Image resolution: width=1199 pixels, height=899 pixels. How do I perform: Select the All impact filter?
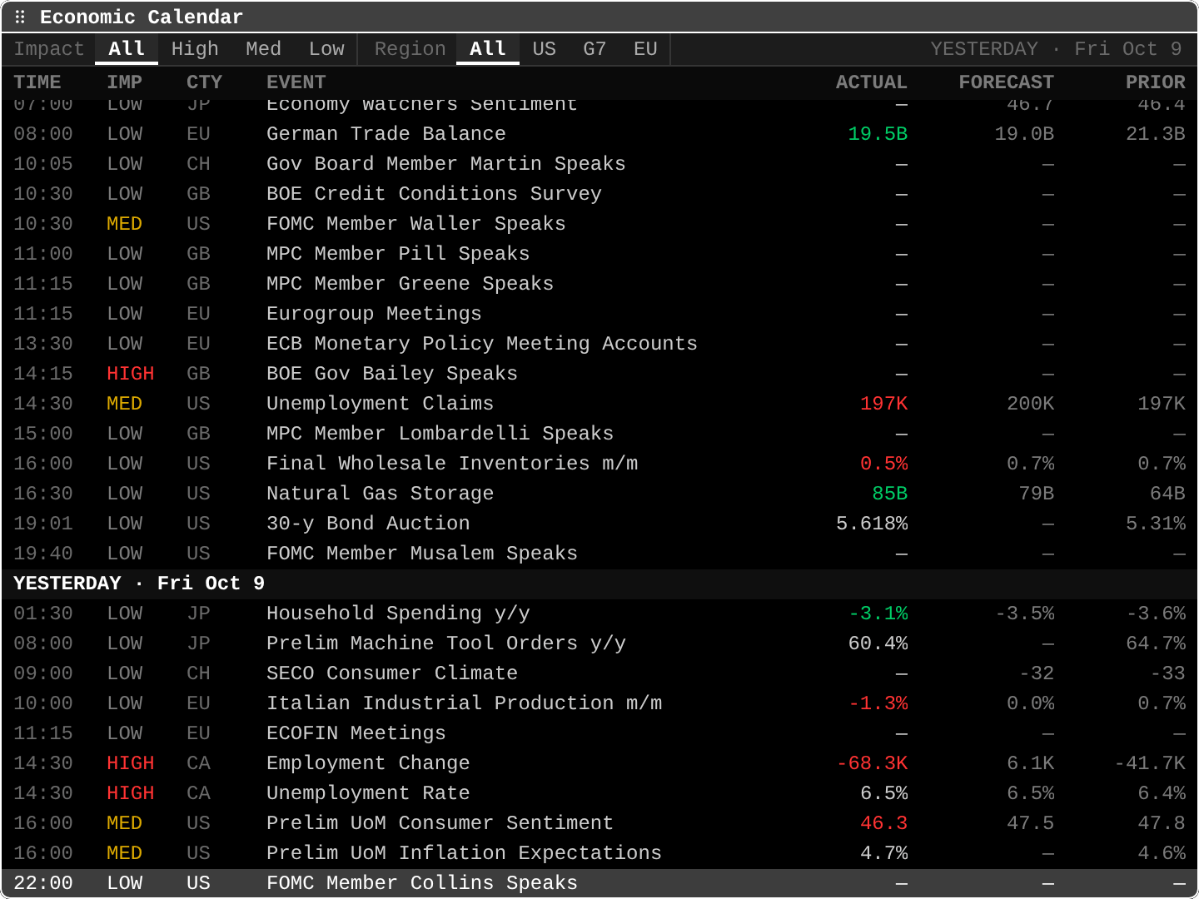(127, 49)
